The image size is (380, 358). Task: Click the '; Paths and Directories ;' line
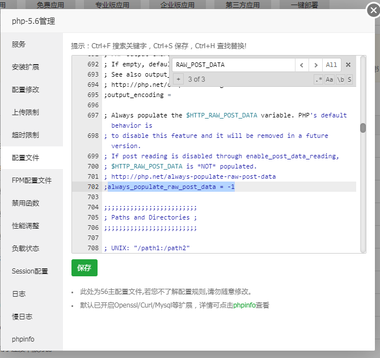tap(150, 217)
